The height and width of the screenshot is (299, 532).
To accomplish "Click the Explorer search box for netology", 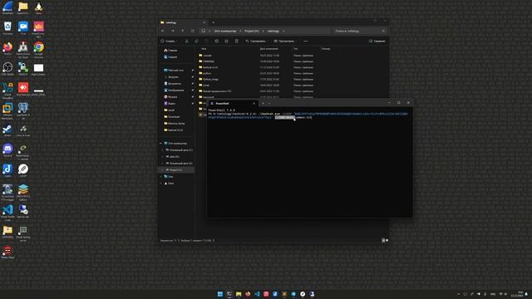I will coord(359,31).
